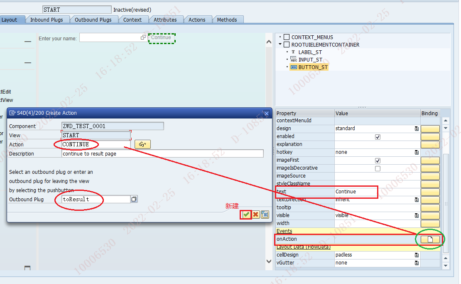Viewport: 461px width, 284px height.
Task: Switch to the Actions tab
Action: pyautogui.click(x=197, y=20)
